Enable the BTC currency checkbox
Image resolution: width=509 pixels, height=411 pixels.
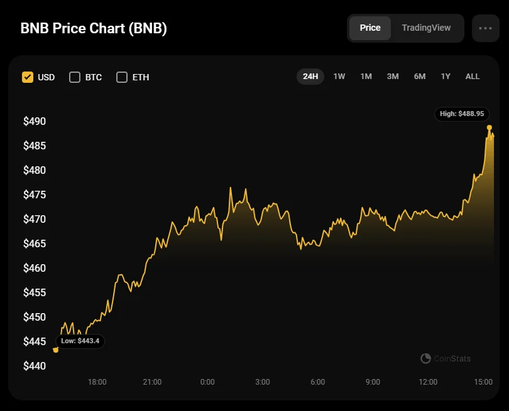pos(75,77)
